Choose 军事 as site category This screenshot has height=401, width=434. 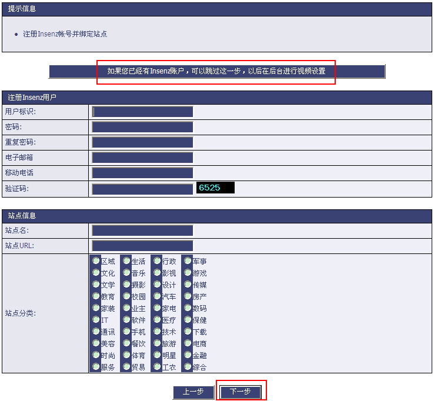point(188,260)
